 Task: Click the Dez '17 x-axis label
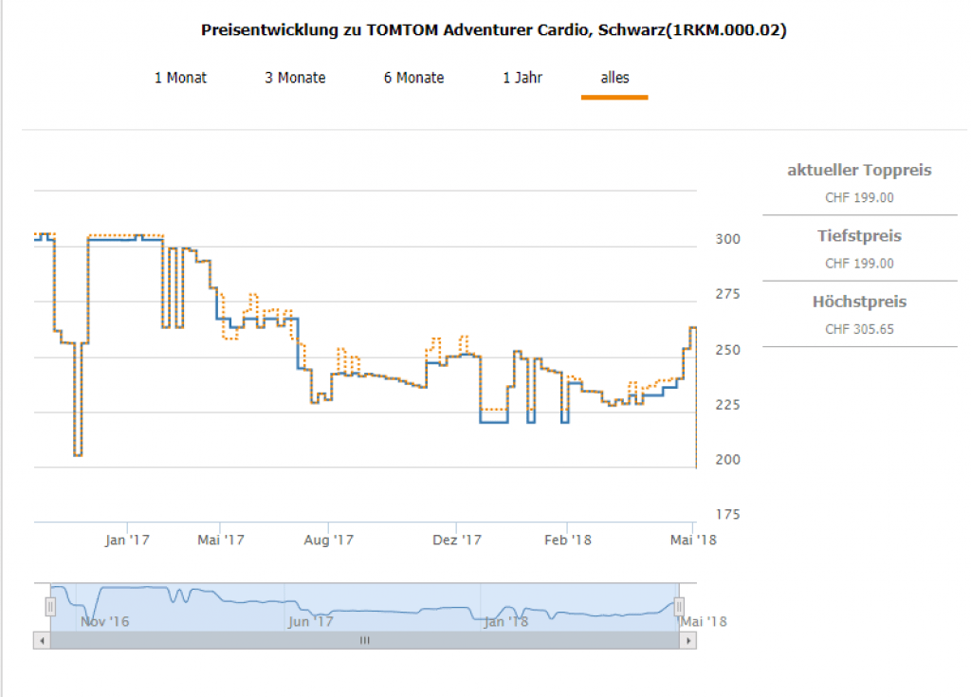(x=457, y=540)
